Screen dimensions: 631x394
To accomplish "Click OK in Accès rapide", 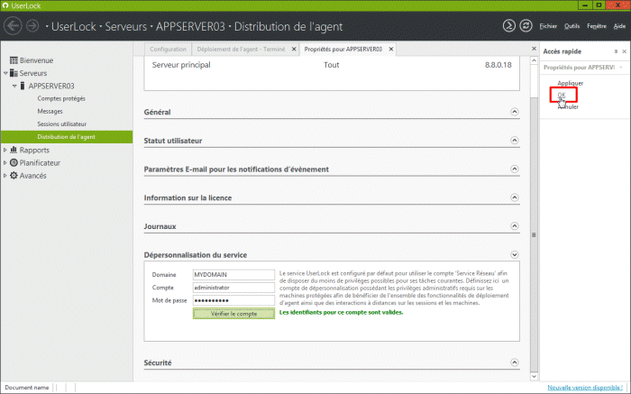I will tap(562, 95).
